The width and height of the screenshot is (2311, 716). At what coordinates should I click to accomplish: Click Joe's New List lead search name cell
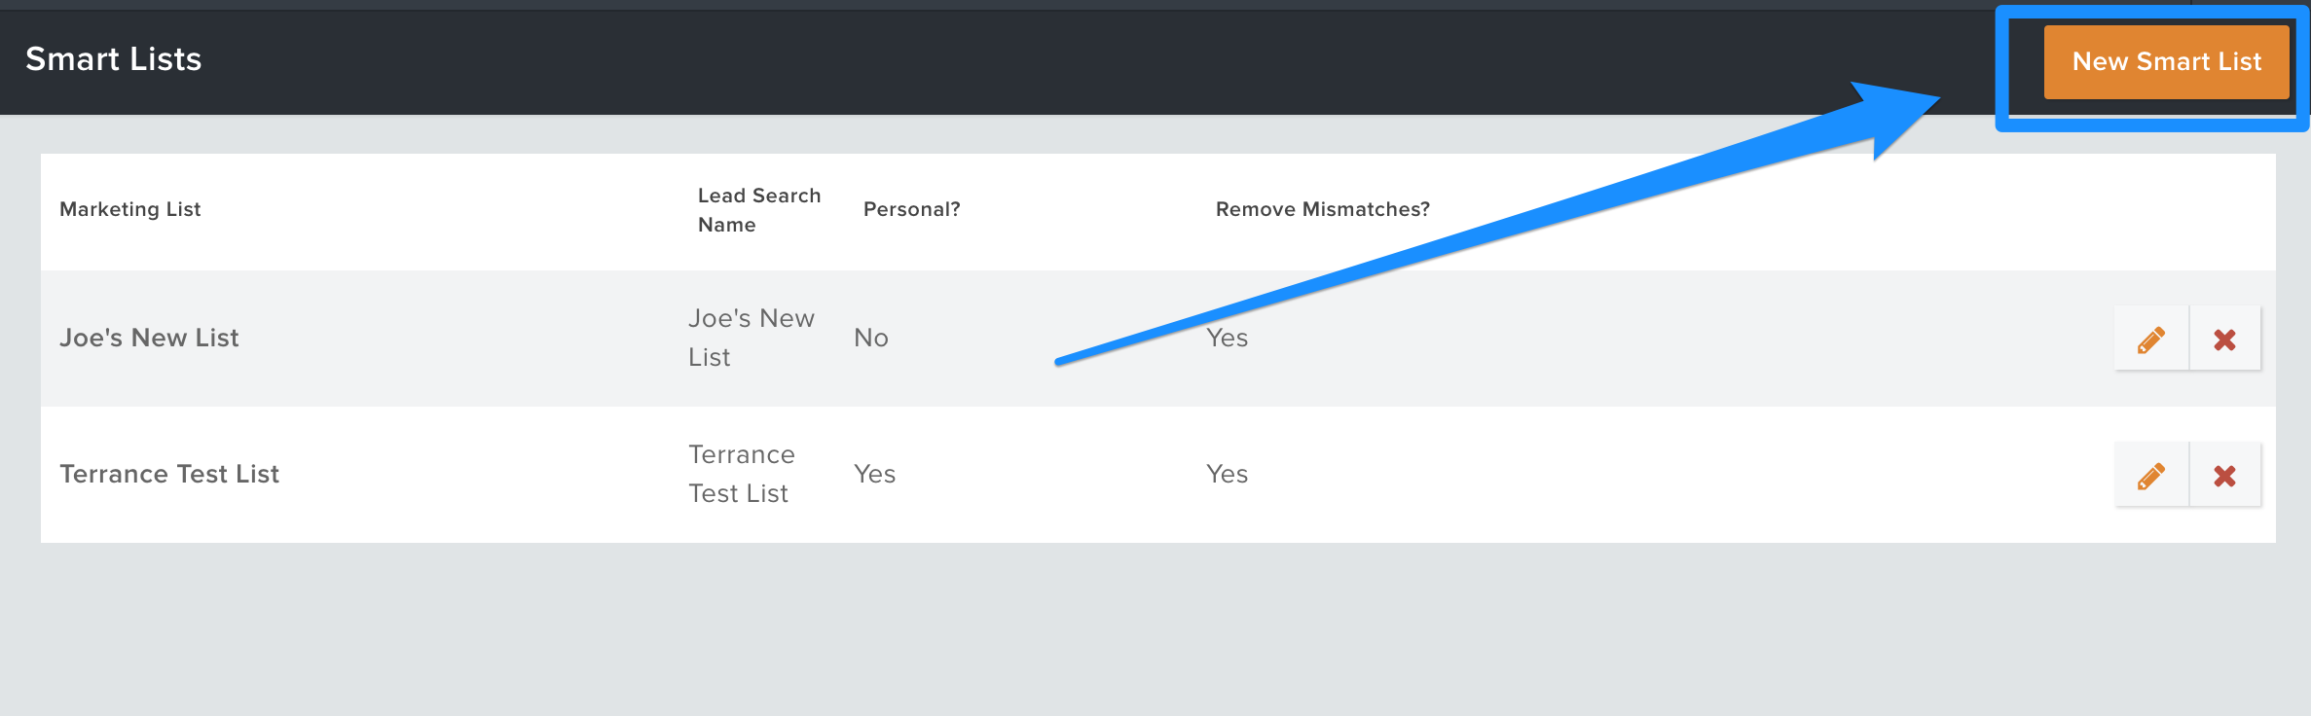[752, 338]
